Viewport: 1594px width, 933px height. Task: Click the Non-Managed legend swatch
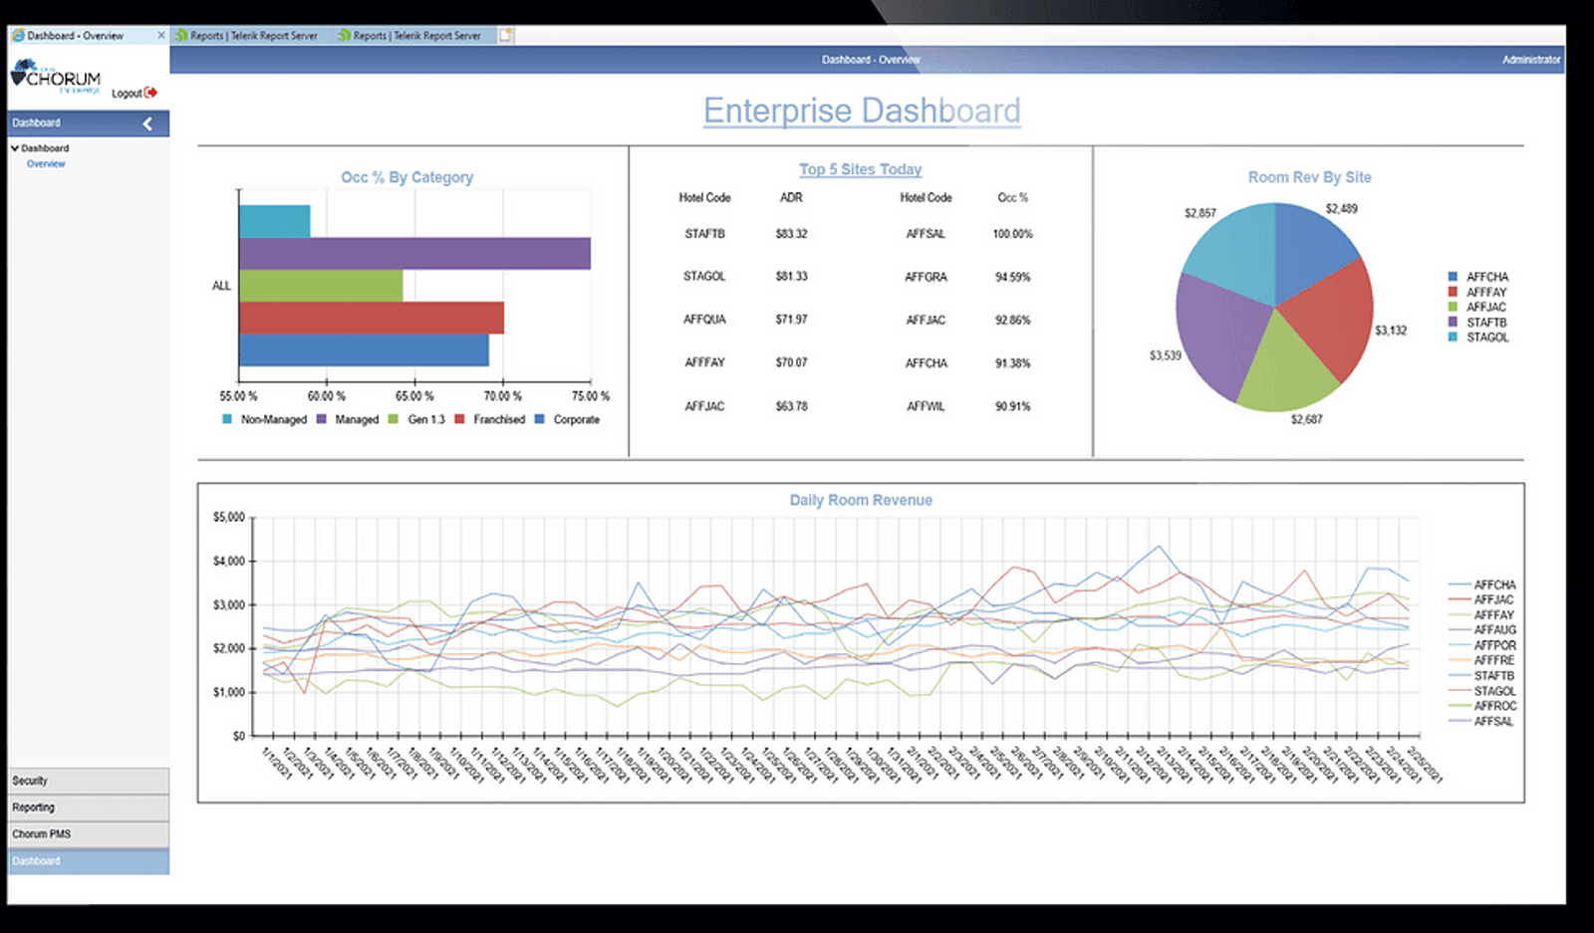(x=227, y=419)
